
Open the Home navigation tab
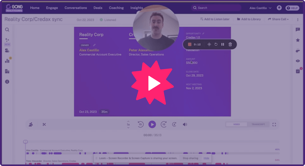[x=35, y=8]
